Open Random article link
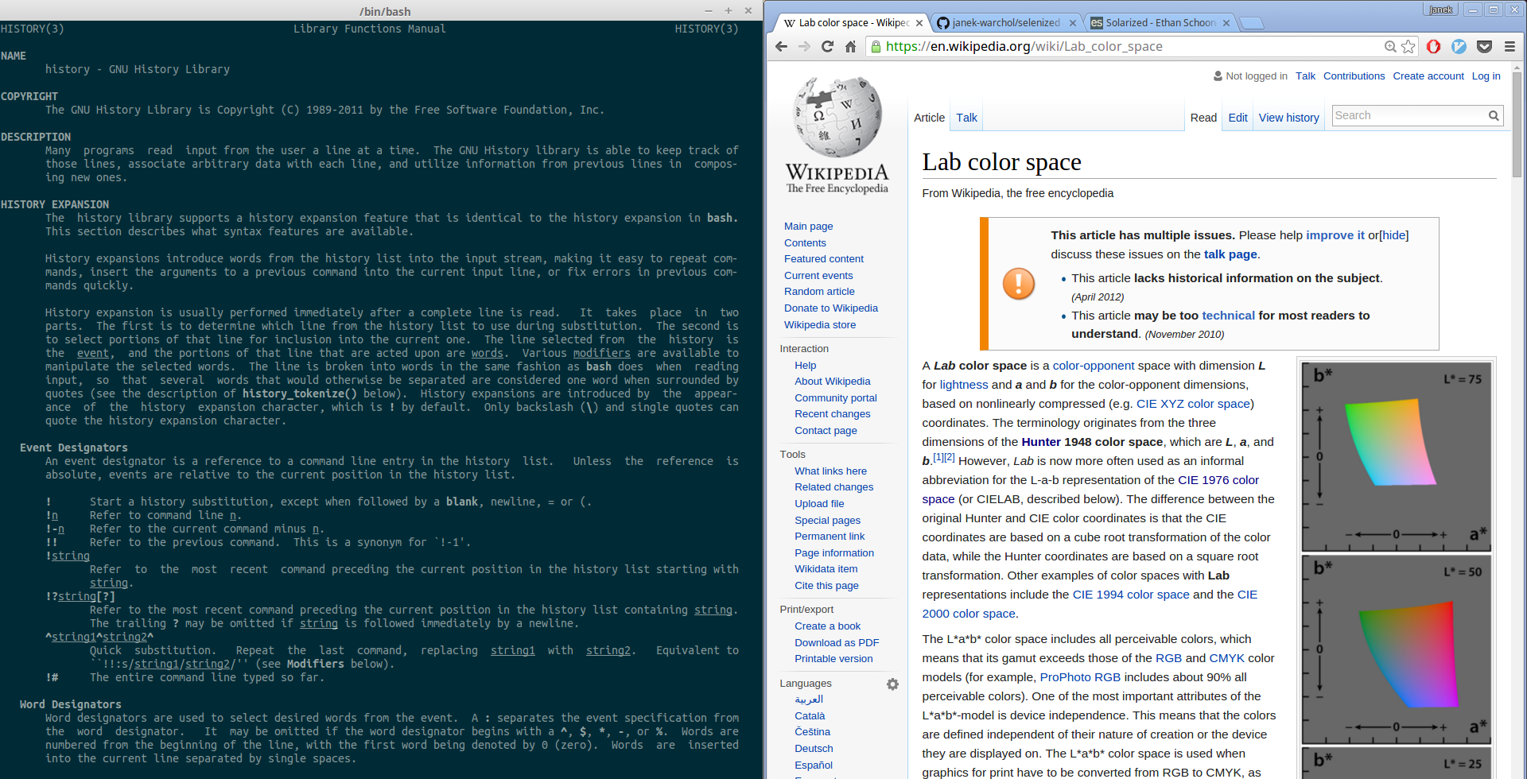This screenshot has width=1527, height=779. pyautogui.click(x=819, y=292)
